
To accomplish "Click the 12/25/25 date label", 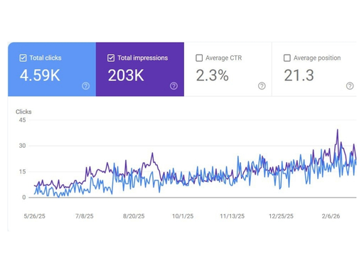I will (281, 216).
